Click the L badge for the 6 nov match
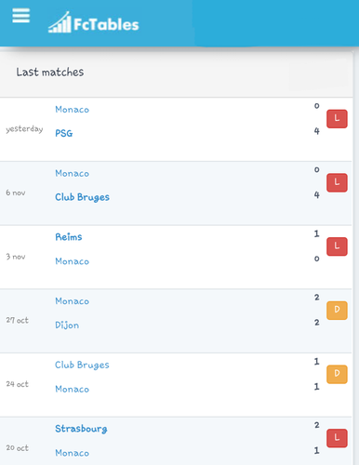The height and width of the screenshot is (465, 359). point(337,182)
